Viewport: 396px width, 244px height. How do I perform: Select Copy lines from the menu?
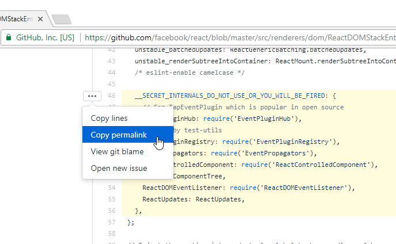point(128,118)
